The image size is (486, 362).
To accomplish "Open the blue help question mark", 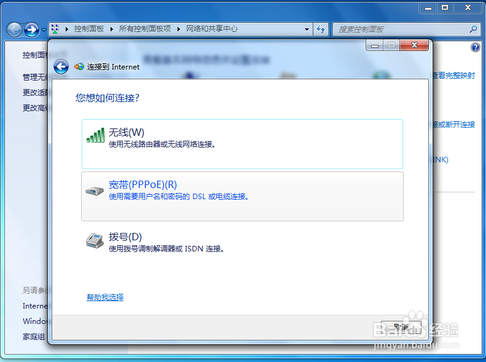I will [x=475, y=47].
